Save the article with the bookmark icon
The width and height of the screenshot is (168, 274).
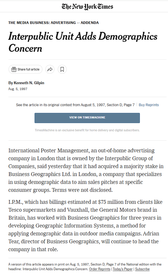pos(62,69)
